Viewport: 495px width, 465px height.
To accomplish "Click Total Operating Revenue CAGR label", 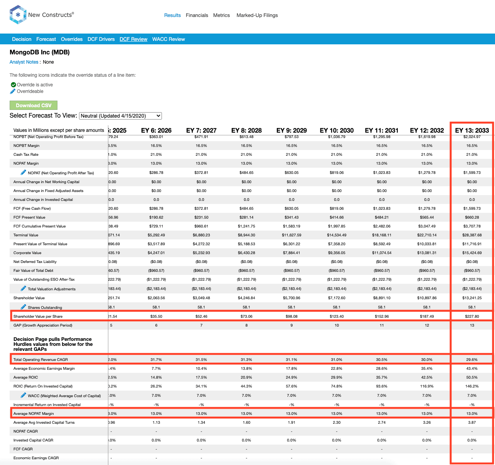I will coord(40,360).
